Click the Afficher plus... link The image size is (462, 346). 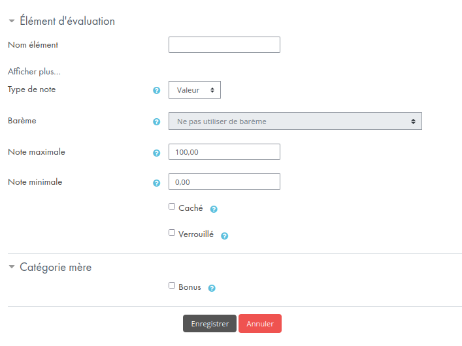tap(34, 72)
